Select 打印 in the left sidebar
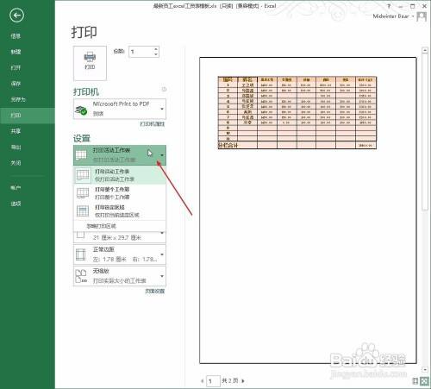 (x=28, y=116)
